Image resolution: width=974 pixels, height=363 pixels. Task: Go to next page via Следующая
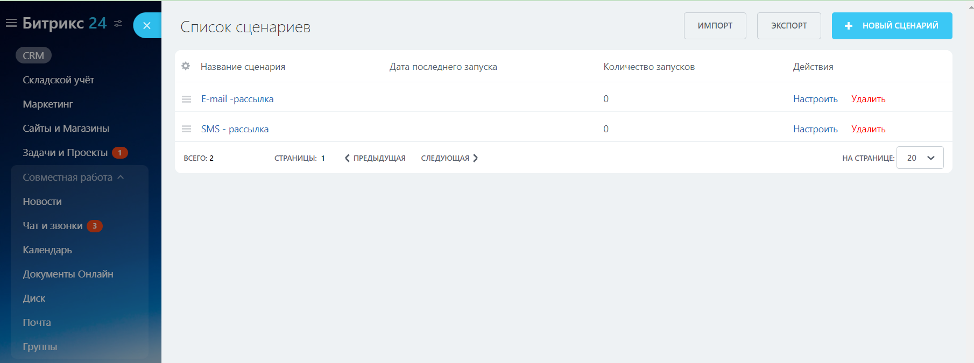449,158
